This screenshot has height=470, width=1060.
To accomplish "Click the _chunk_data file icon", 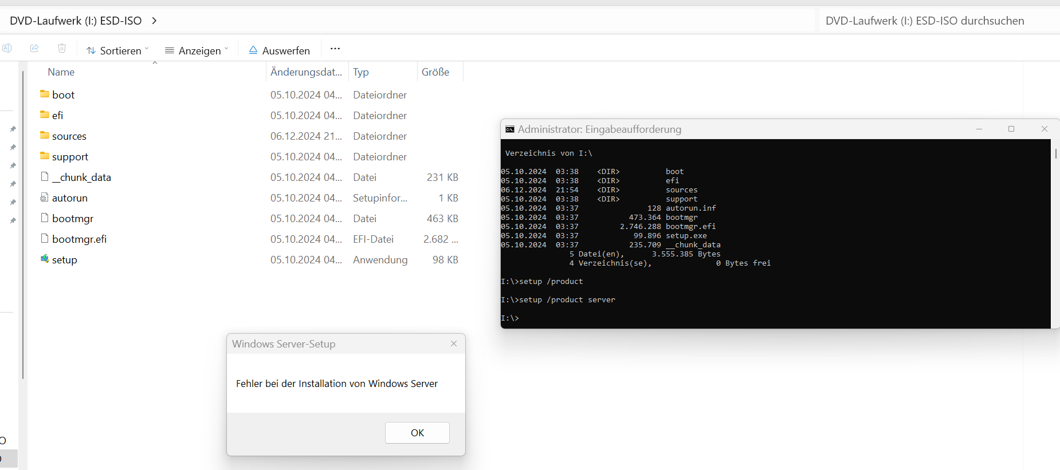I will tap(45, 176).
